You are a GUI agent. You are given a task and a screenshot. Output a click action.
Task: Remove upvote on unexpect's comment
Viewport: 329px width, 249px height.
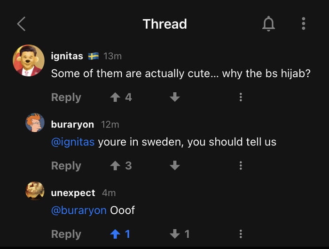pyautogui.click(x=115, y=234)
